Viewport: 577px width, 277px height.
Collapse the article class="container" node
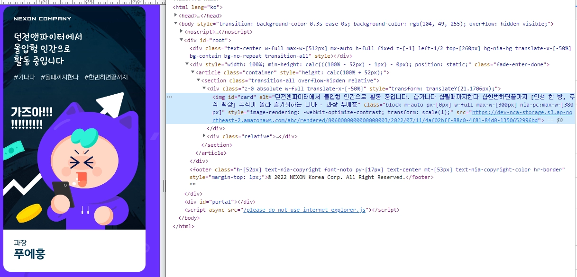(x=193, y=72)
